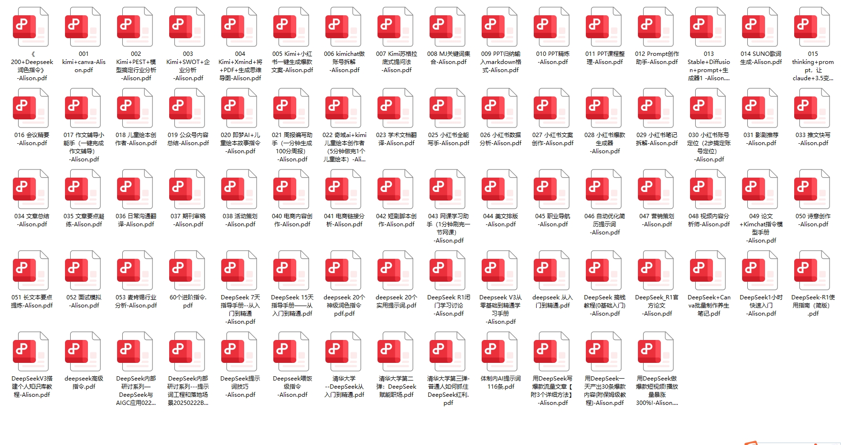Screen dimensions: 841x445
Task: Click the 044 美文排版 PDF icon
Action: pos(499,189)
